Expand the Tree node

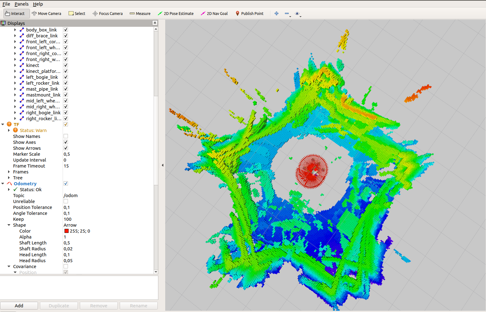[9, 177]
